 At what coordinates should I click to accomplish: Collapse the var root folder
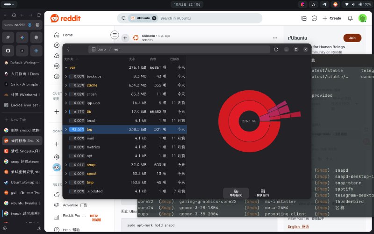66,67
